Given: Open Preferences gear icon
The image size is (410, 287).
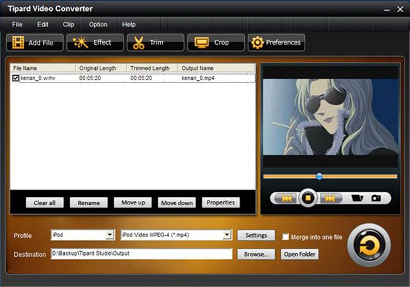Looking at the screenshot, I should pyautogui.click(x=257, y=43).
